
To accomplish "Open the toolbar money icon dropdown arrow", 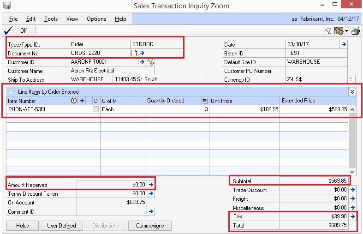I will point(346,31).
